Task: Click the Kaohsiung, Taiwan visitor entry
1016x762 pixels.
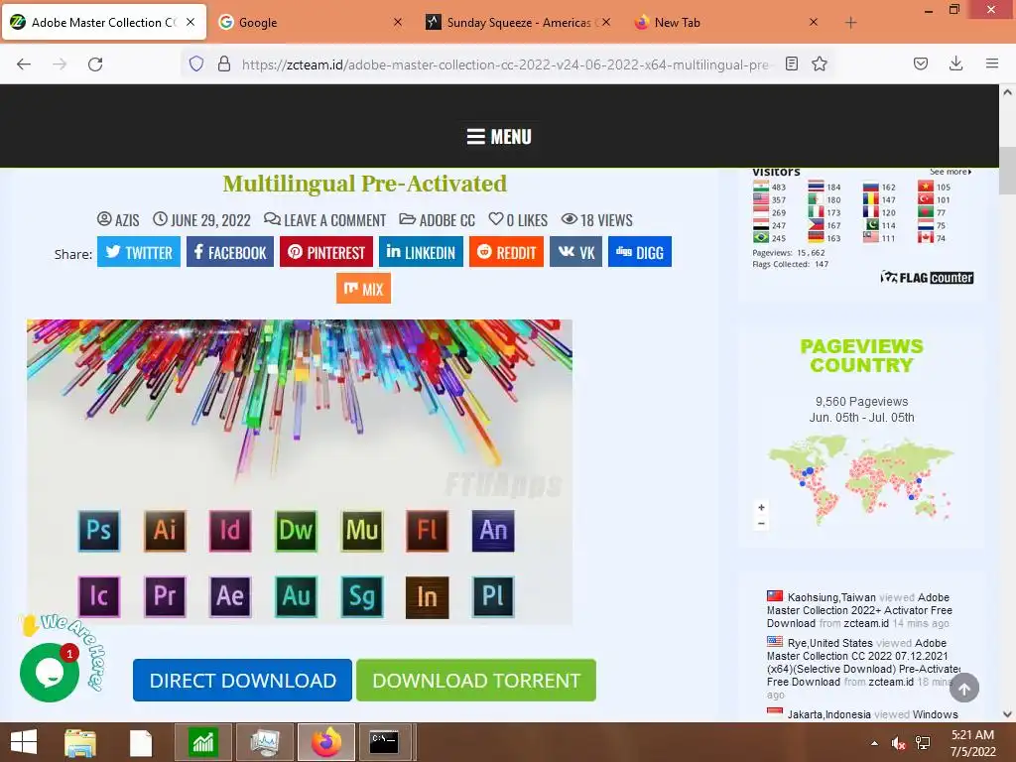Action: [x=860, y=610]
